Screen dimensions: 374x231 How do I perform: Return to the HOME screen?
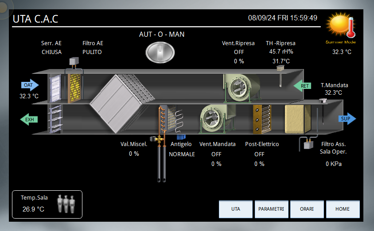[x=343, y=209]
